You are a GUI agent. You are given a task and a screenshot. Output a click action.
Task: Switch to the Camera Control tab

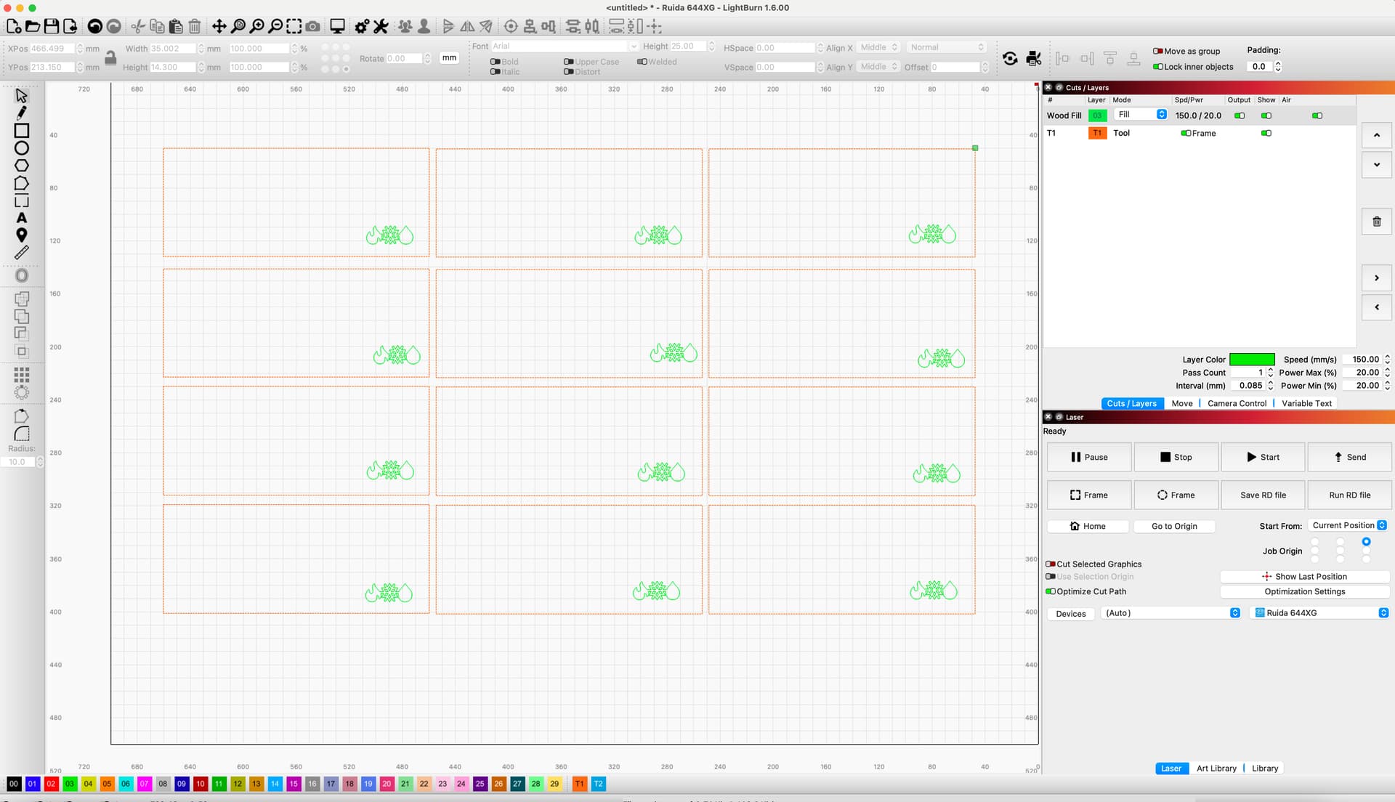(x=1237, y=403)
